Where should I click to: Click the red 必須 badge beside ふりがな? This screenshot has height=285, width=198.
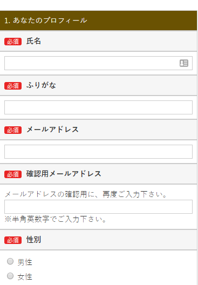13,86
